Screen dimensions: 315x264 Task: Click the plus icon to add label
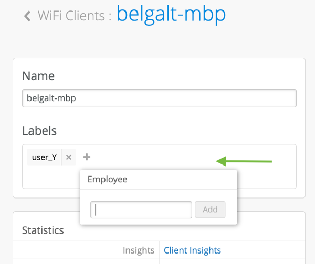pyautogui.click(x=87, y=157)
